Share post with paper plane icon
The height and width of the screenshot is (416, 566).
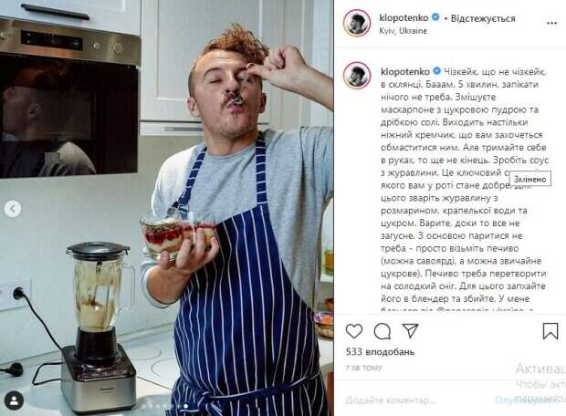tap(410, 330)
